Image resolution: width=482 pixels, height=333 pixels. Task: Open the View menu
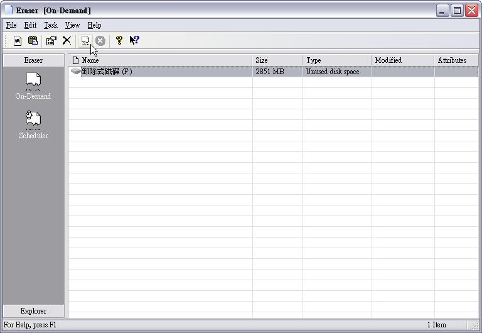72,25
